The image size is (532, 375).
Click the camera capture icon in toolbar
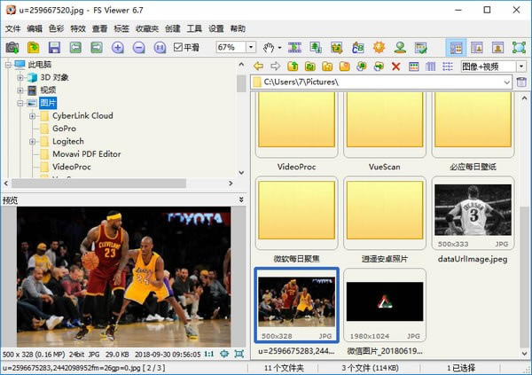click(x=12, y=47)
